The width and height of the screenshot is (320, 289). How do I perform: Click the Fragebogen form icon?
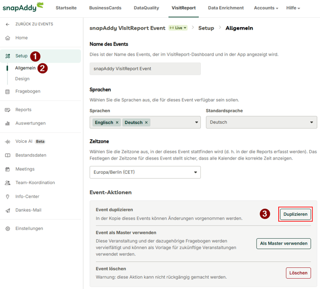[7, 92]
